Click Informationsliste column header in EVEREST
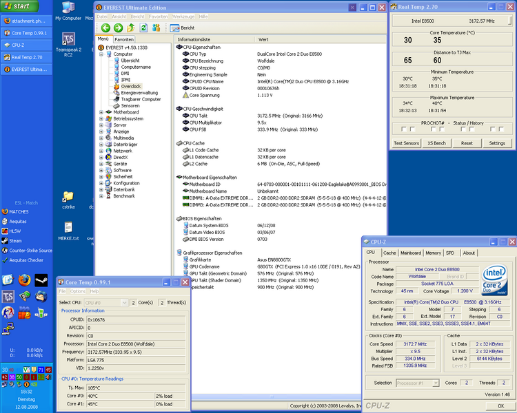 coord(214,39)
